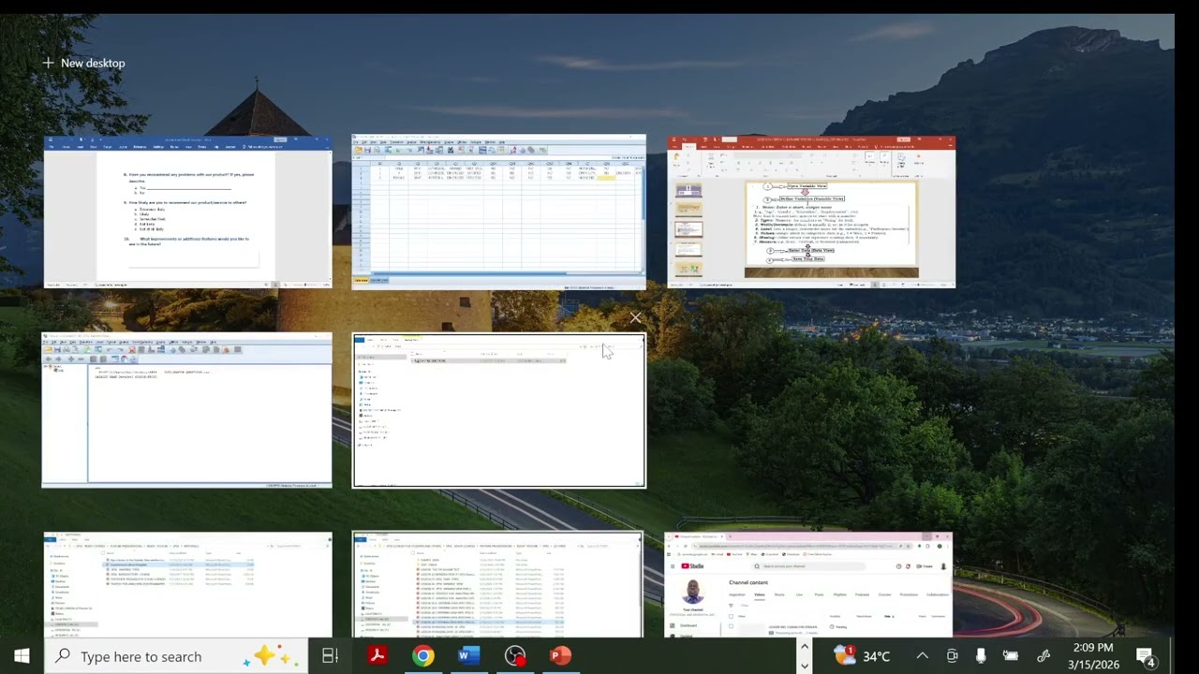Switch to the Word questionnaire document window
The image size is (1199, 674).
[187, 212]
